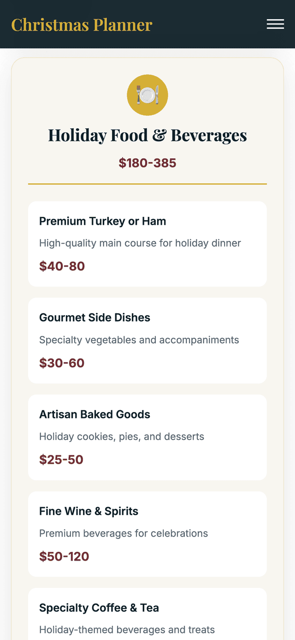This screenshot has height=640, width=295.
Task: Click the premium beverages for celebrations text
Action: coord(123,533)
